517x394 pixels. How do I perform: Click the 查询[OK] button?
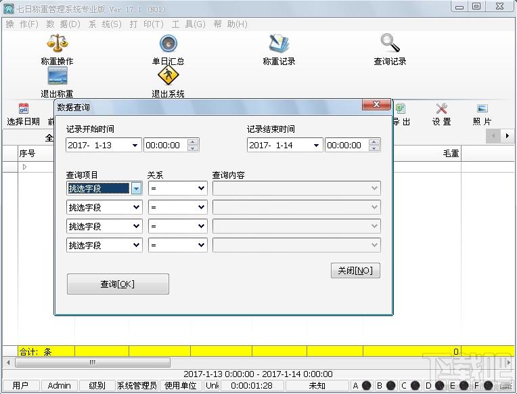pos(118,284)
